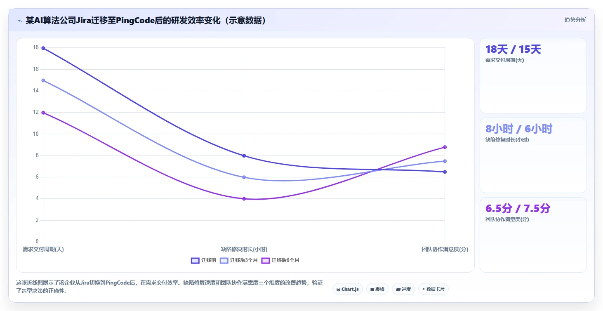Click the 团队协作满意度(分) x-axis label
The image size is (603, 311).
[x=445, y=250]
